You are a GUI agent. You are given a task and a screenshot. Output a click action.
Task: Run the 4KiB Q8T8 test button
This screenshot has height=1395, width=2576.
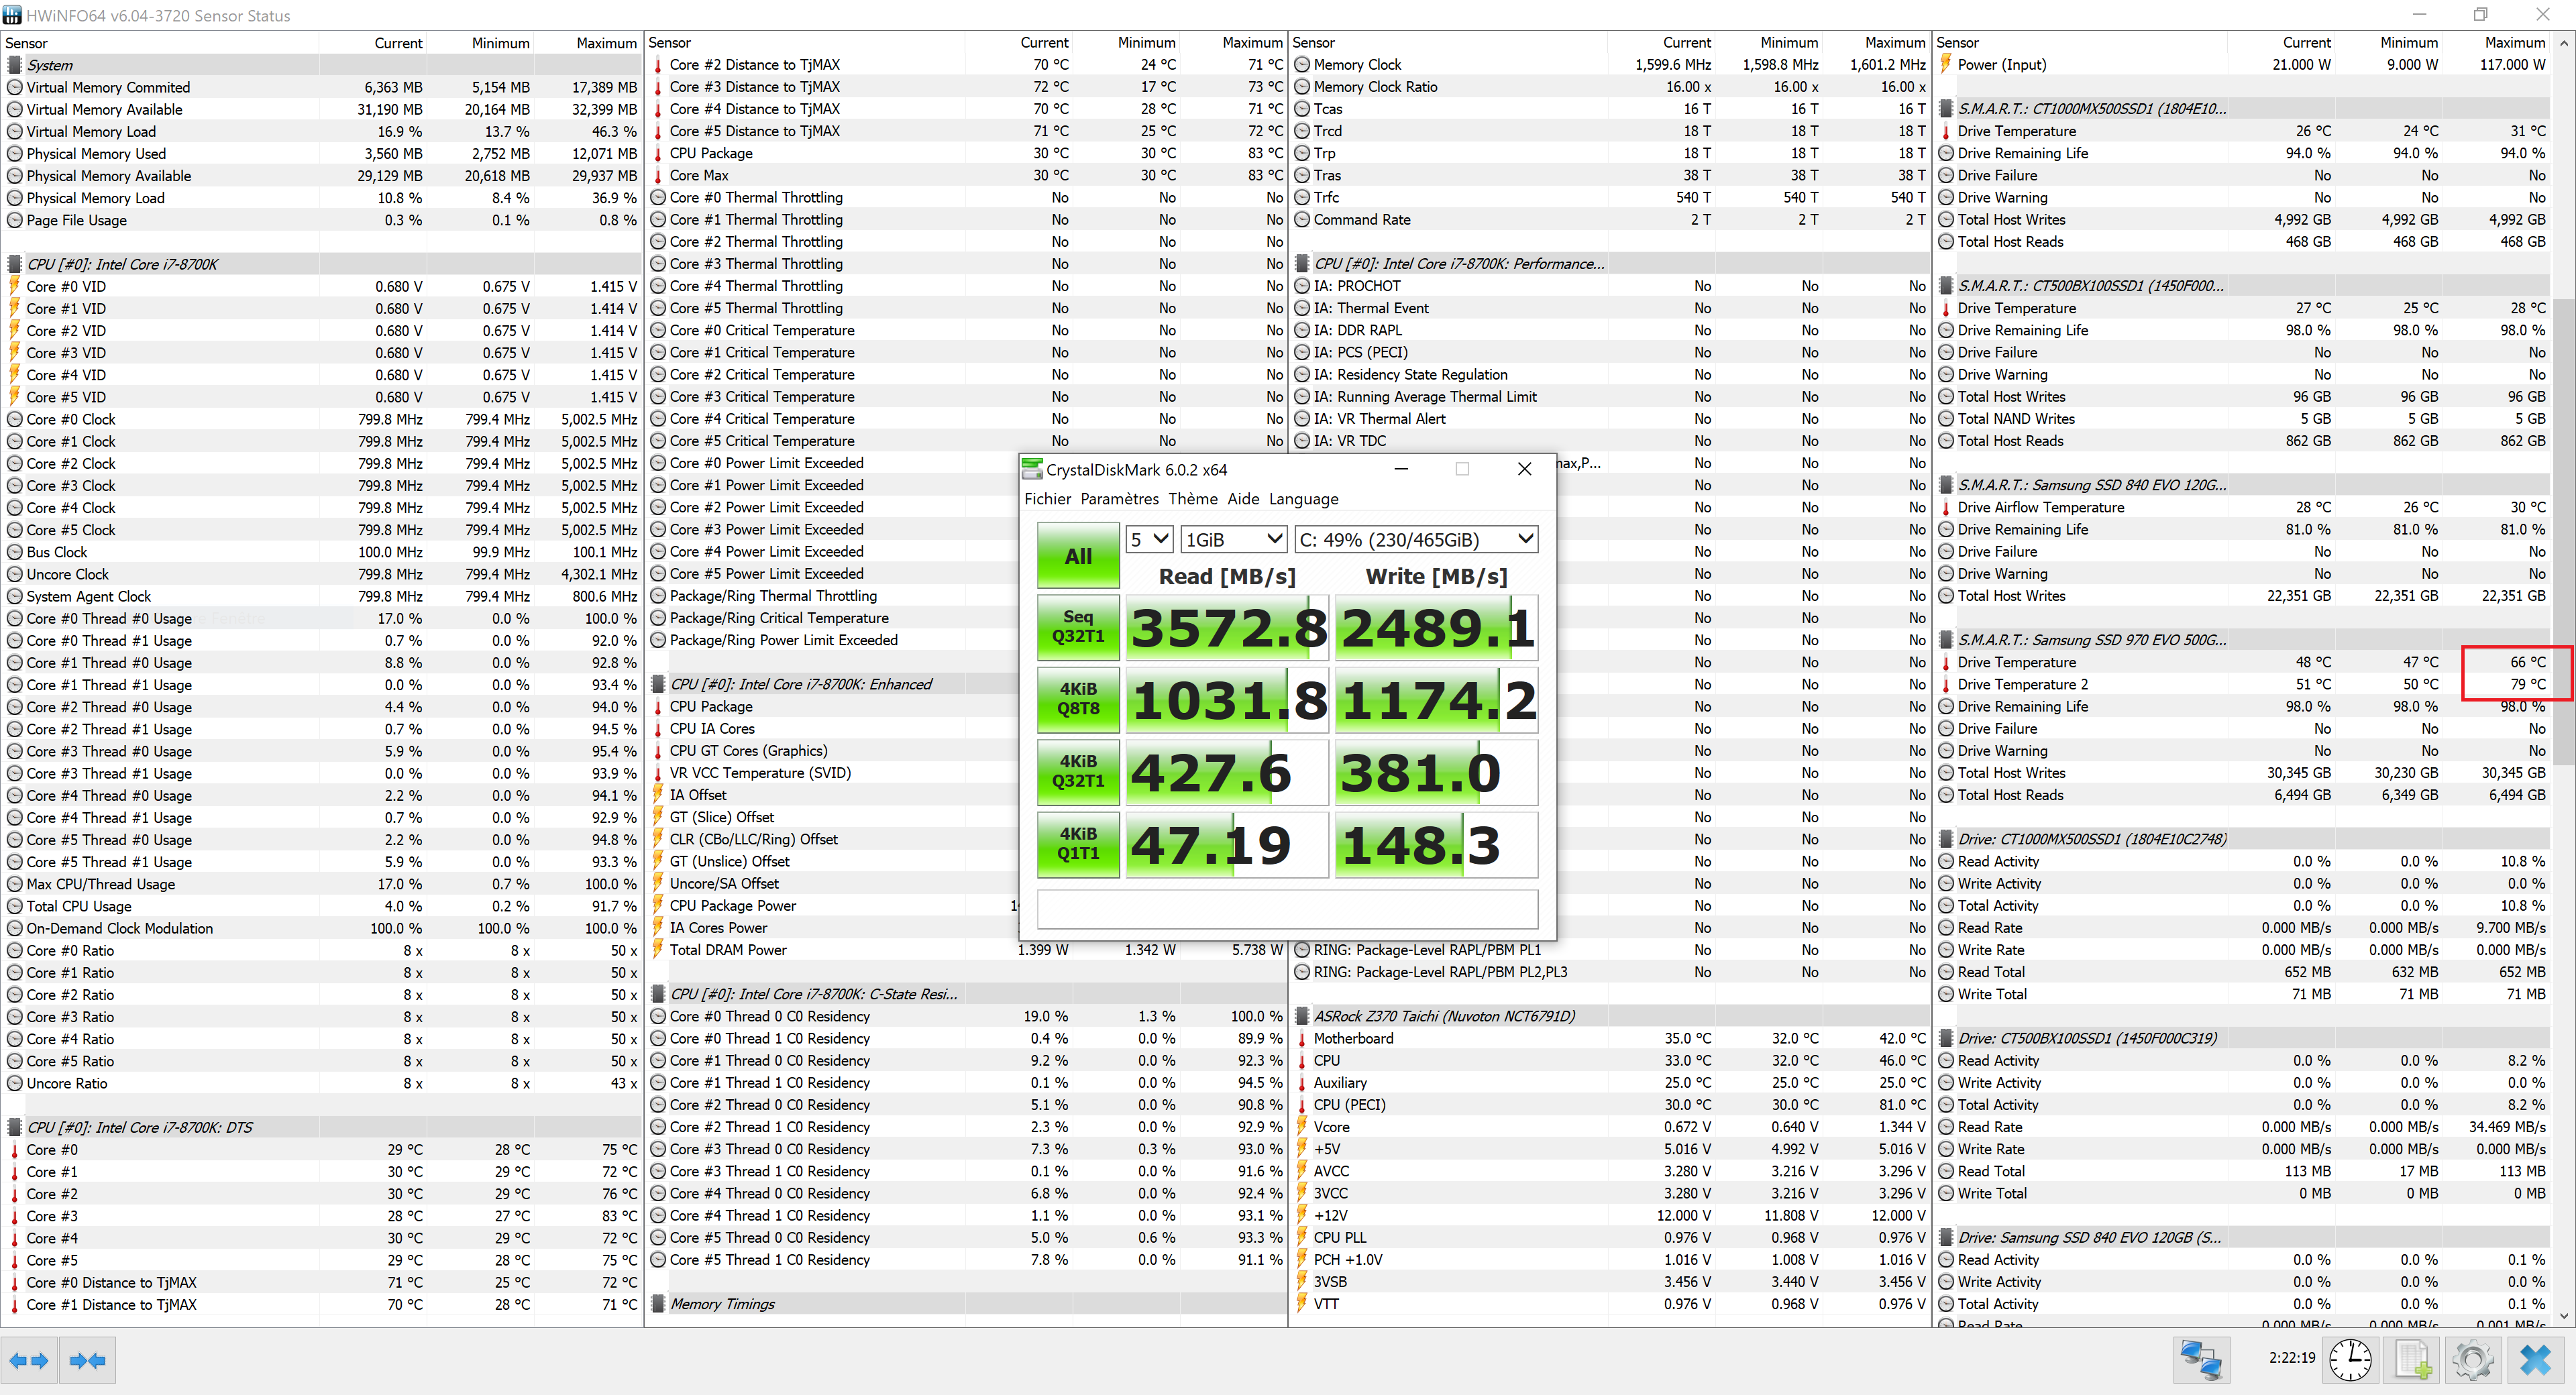(x=1078, y=699)
